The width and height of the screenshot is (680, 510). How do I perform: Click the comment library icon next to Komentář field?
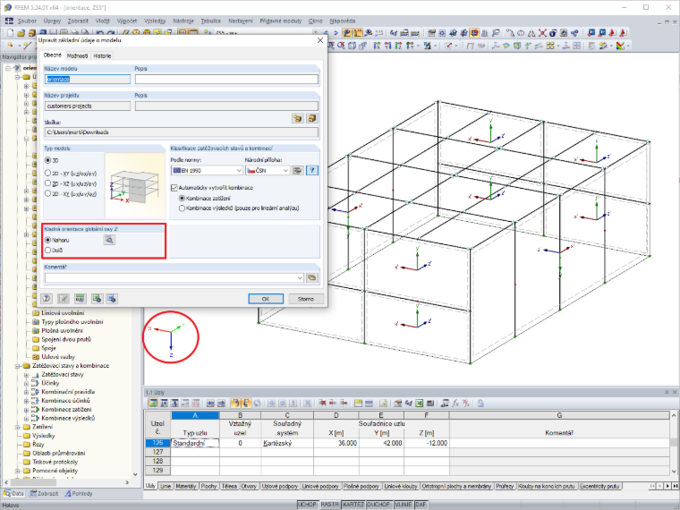tap(311, 278)
